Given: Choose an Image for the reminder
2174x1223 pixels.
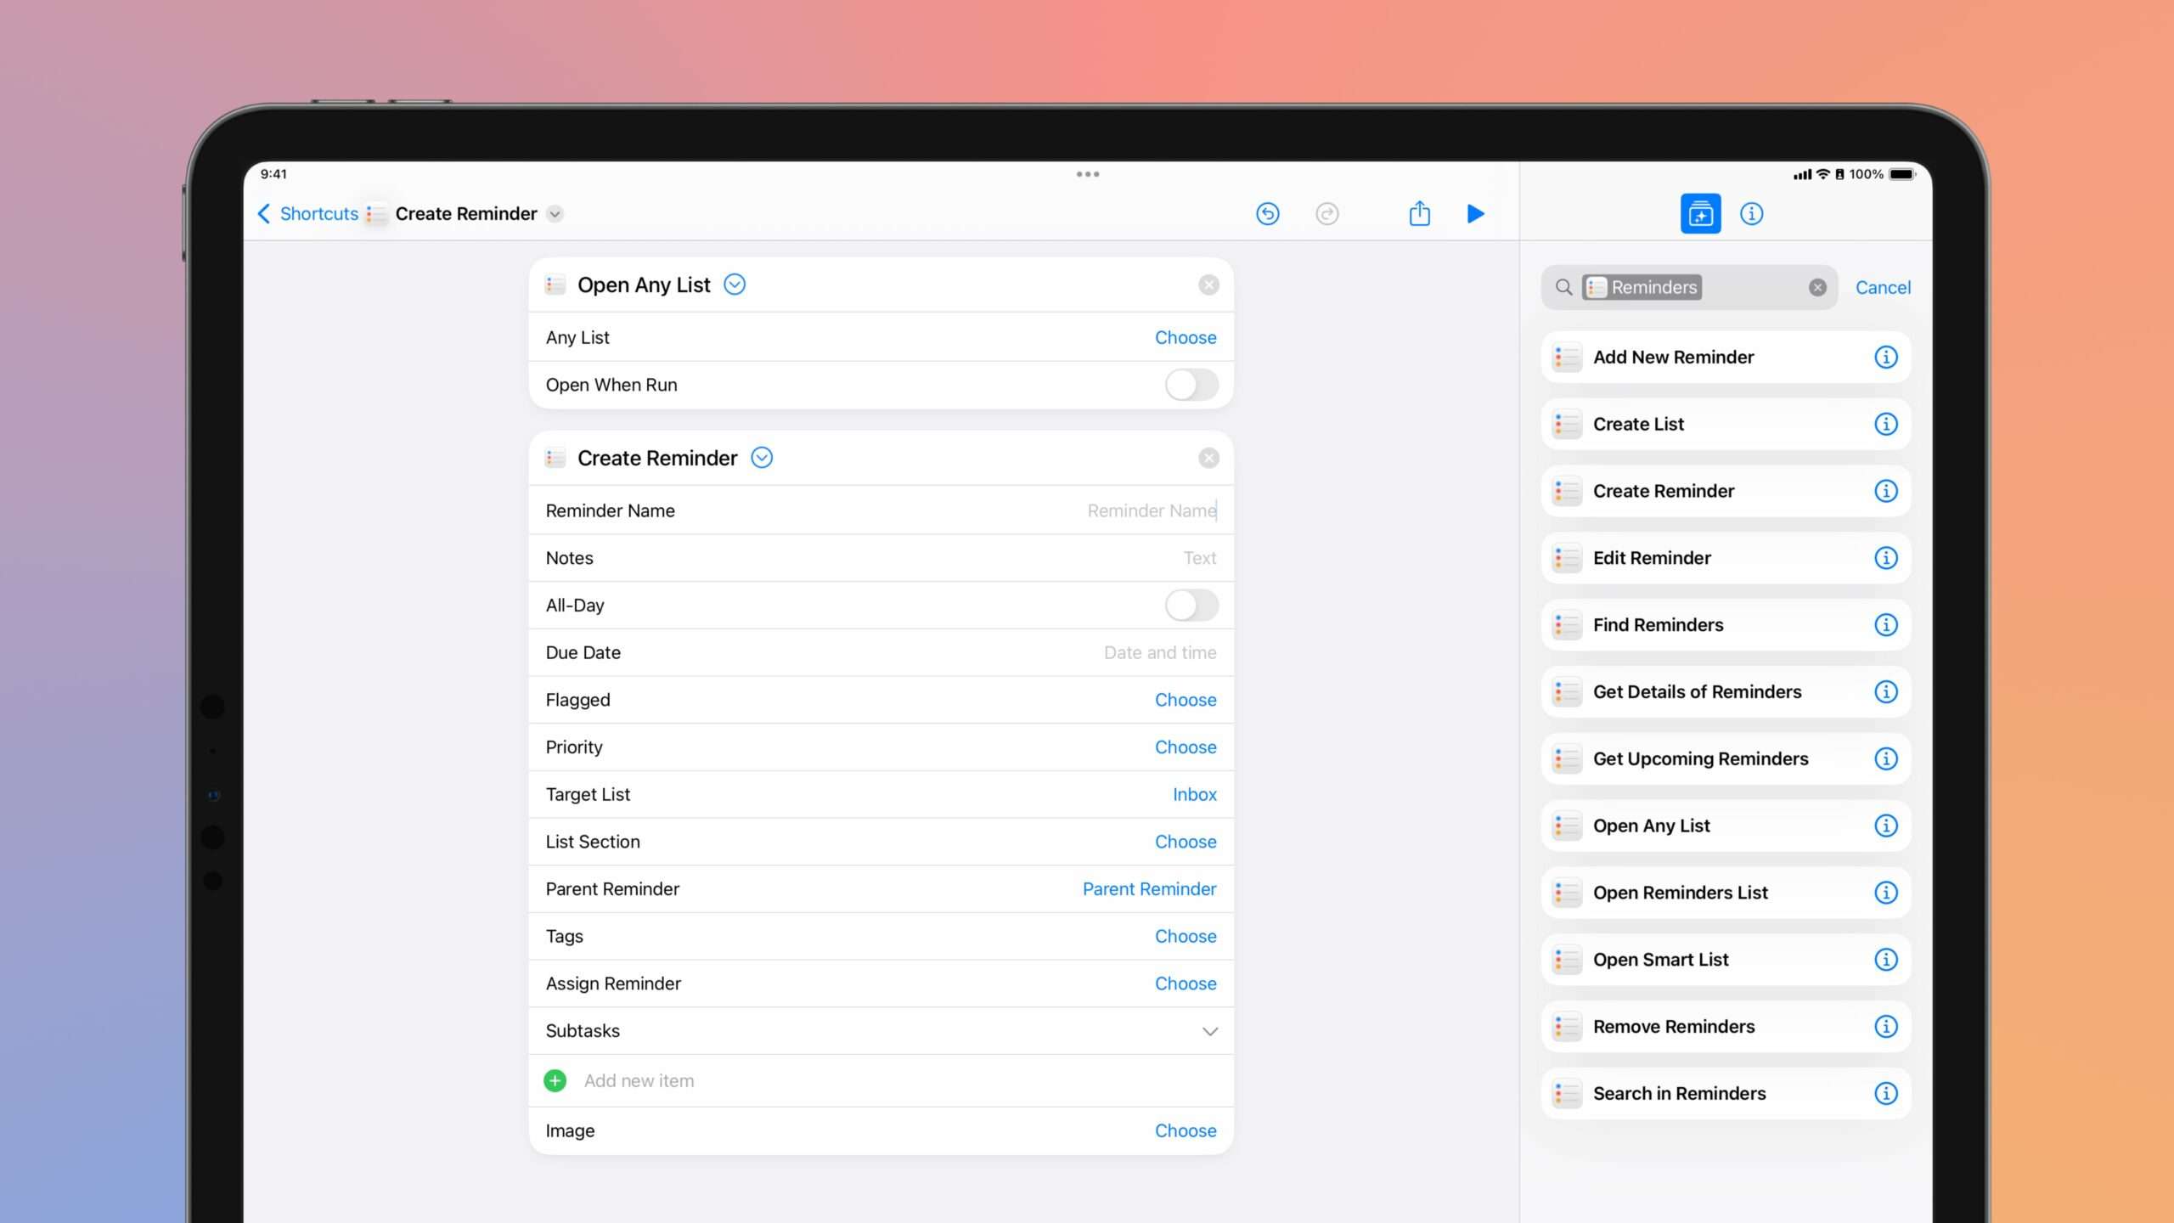Looking at the screenshot, I should (x=1185, y=1130).
